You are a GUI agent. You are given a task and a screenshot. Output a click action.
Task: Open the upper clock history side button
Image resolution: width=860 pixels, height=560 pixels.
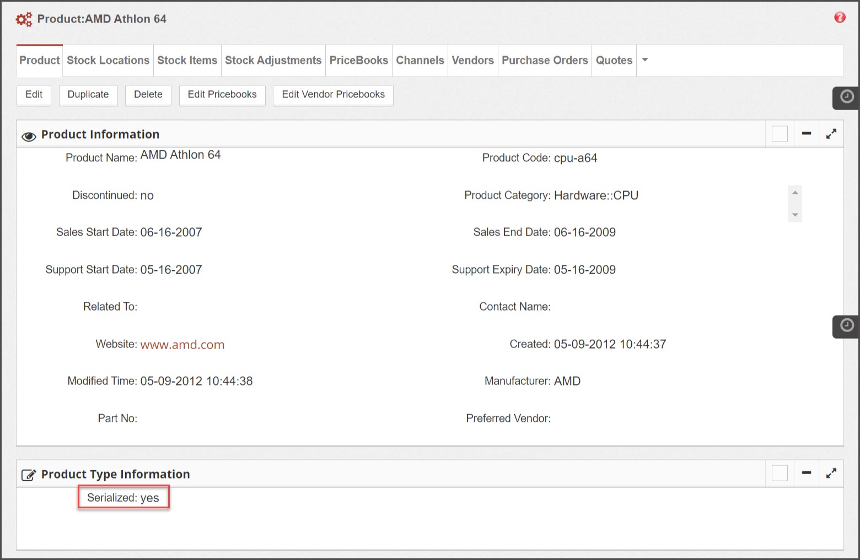pos(846,97)
